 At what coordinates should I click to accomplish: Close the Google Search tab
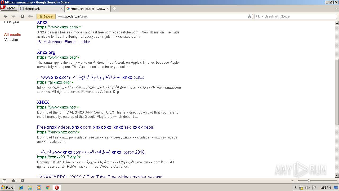point(108,8)
